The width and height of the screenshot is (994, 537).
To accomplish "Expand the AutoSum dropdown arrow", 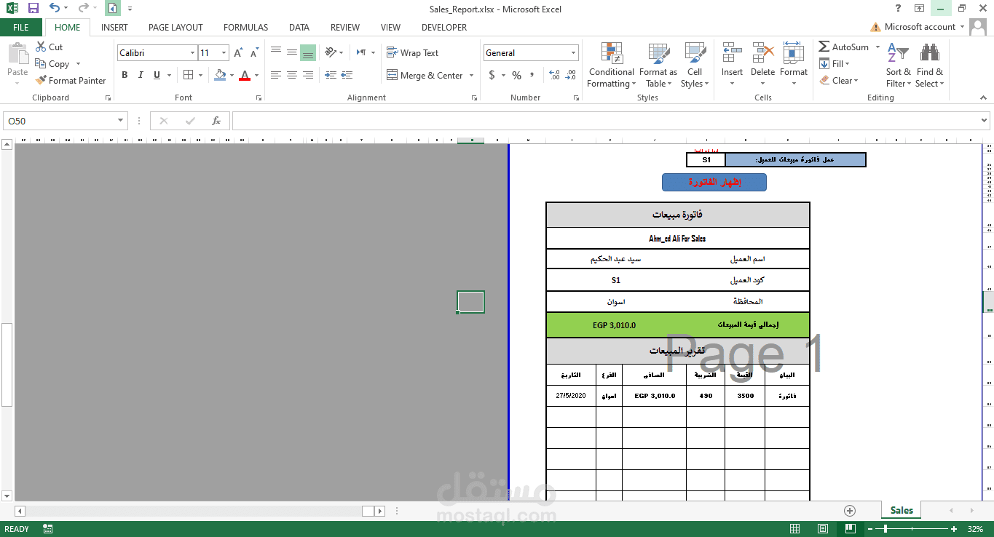I will point(877,47).
